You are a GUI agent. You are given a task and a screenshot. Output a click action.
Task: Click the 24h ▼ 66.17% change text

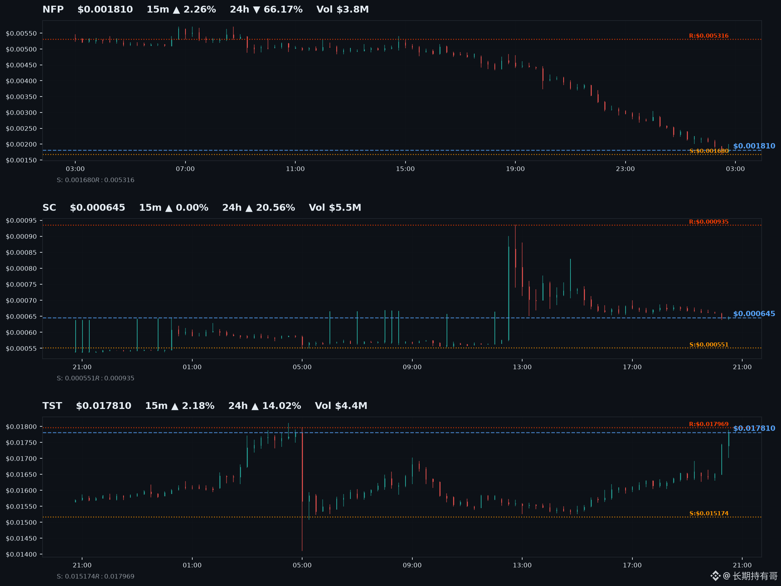coord(266,10)
